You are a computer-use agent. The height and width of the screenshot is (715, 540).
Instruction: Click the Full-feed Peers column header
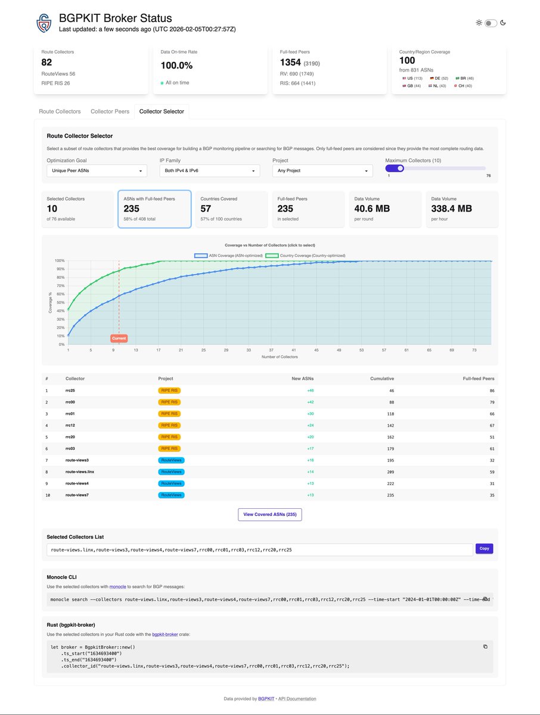[479, 379]
